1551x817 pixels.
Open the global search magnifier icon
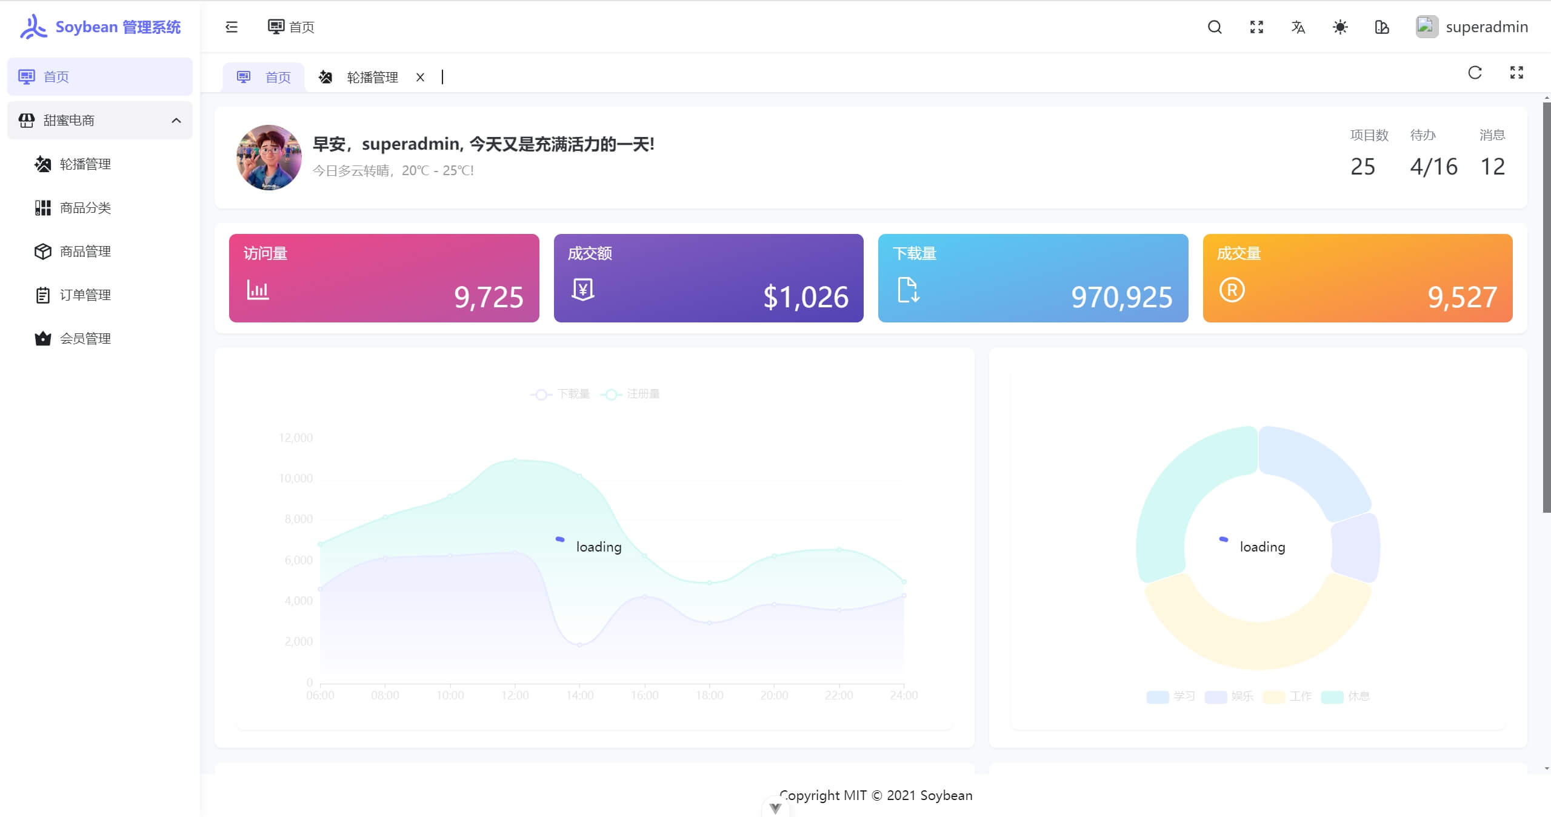point(1215,27)
